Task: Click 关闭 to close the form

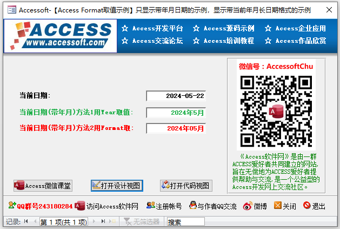Action: 289,206
